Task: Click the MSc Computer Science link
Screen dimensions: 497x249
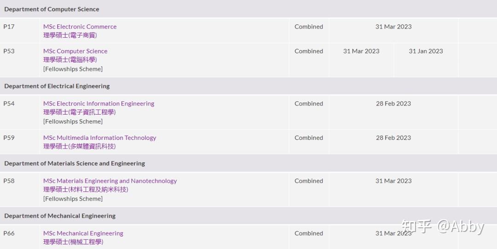Action: [x=75, y=51]
